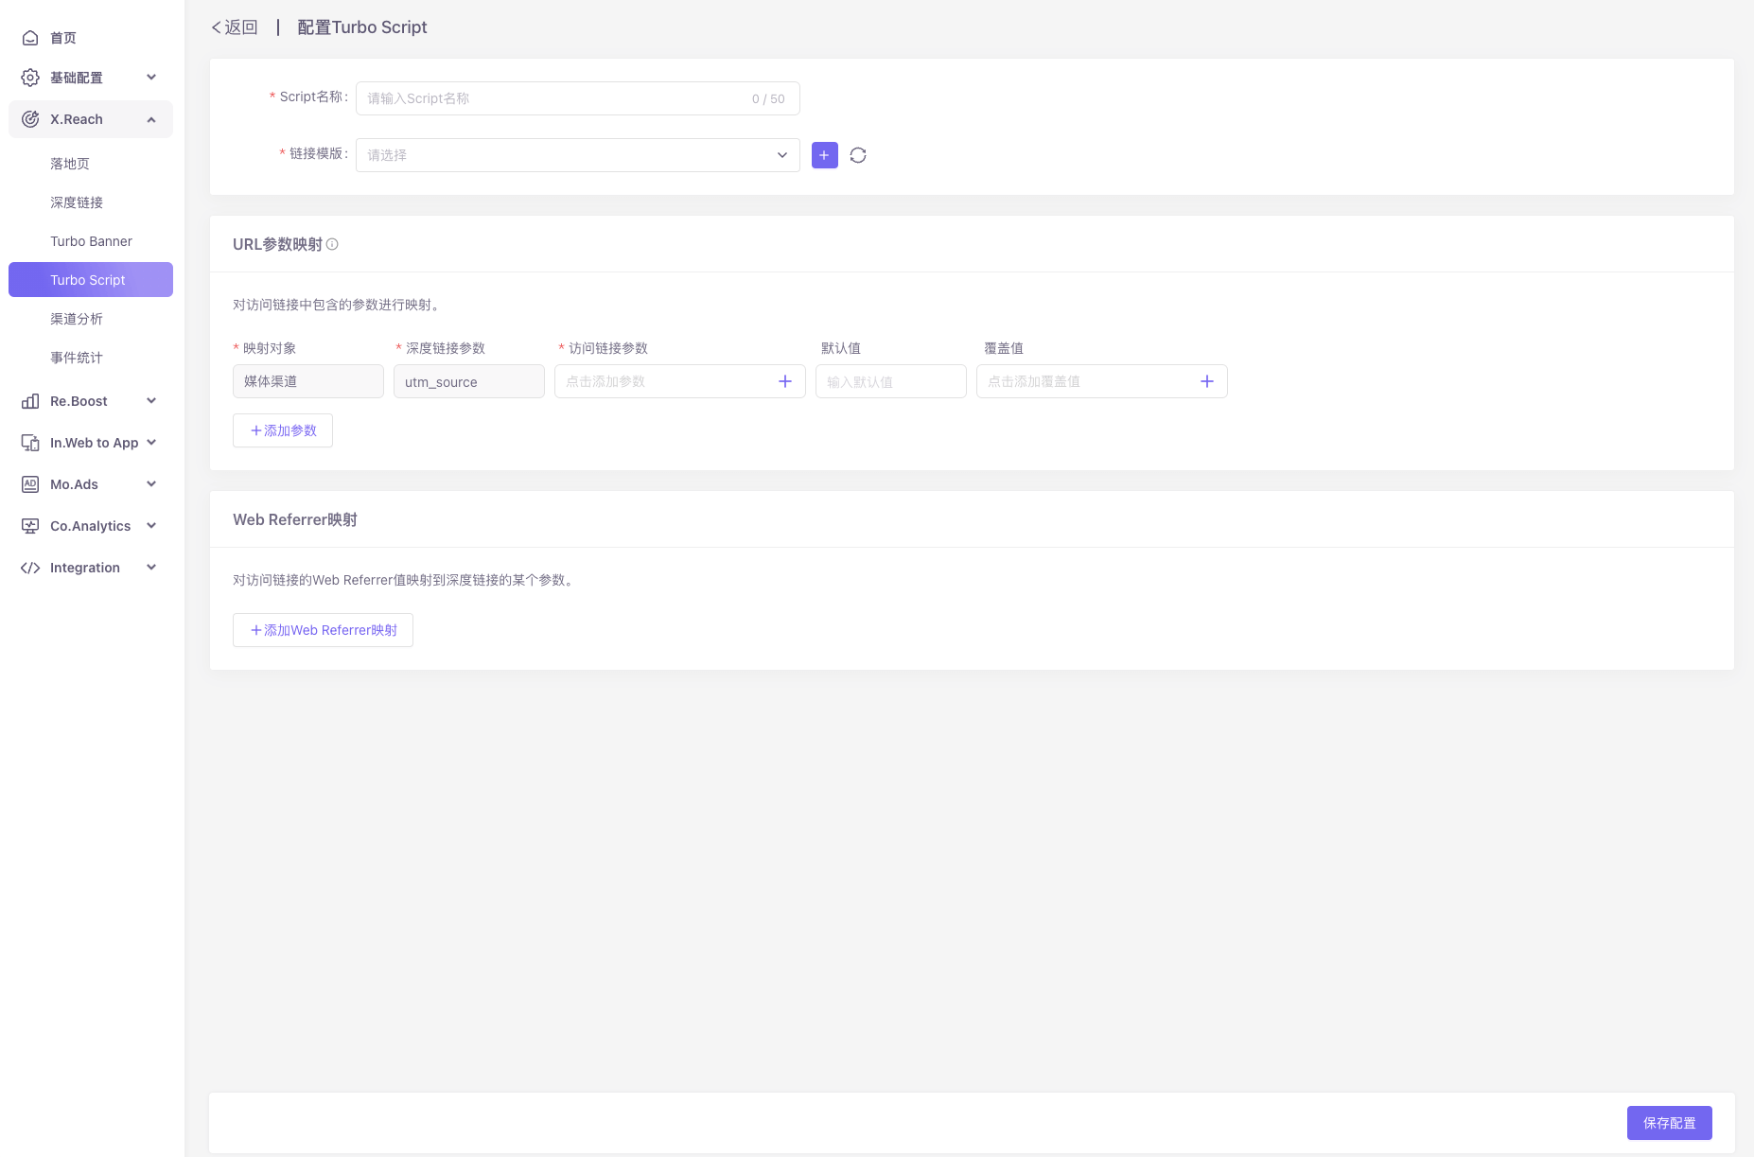This screenshot has height=1157, width=1754.
Task: Click the Mo.Ads icon in sidebar
Action: (x=30, y=484)
